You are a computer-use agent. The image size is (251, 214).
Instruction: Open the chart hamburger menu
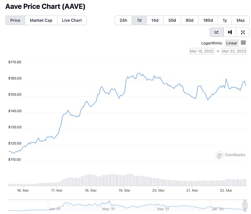243,43
